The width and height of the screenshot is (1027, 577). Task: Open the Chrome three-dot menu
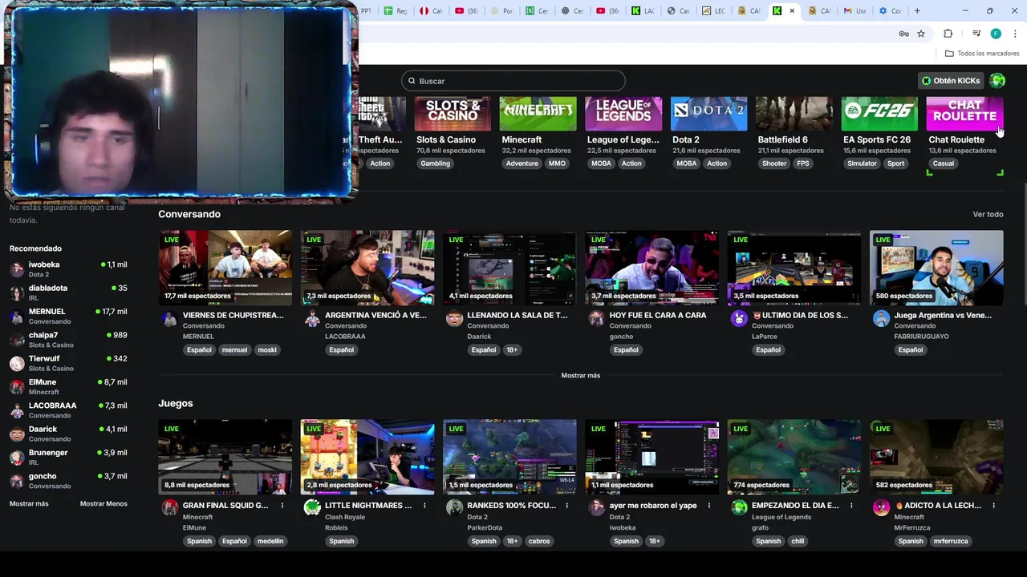pos(1015,34)
